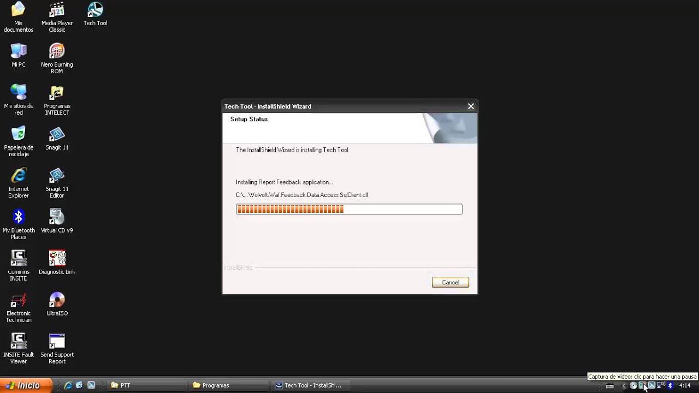699x393 pixels.
Task: Click the second quick launch icon
Action: coord(80,385)
